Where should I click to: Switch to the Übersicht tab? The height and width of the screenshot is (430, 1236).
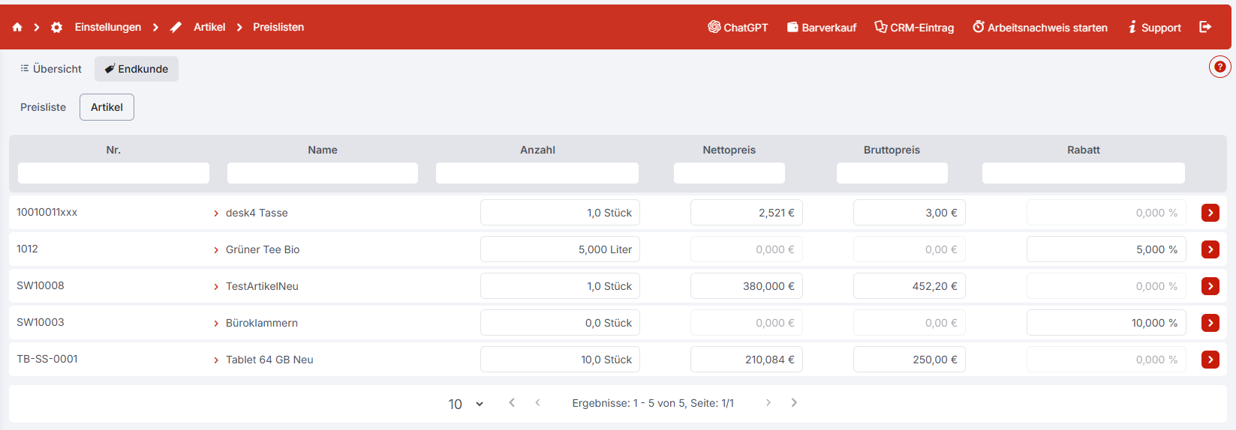[51, 69]
